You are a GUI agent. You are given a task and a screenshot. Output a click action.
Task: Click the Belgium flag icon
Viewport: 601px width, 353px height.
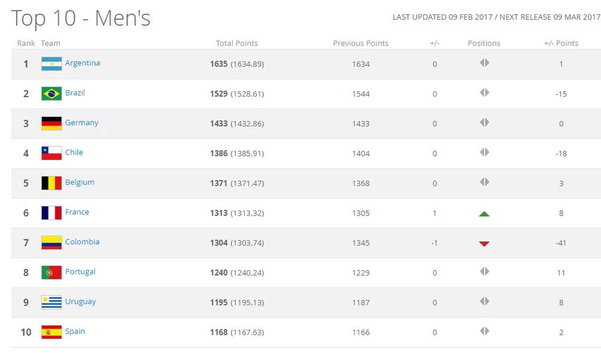click(51, 183)
